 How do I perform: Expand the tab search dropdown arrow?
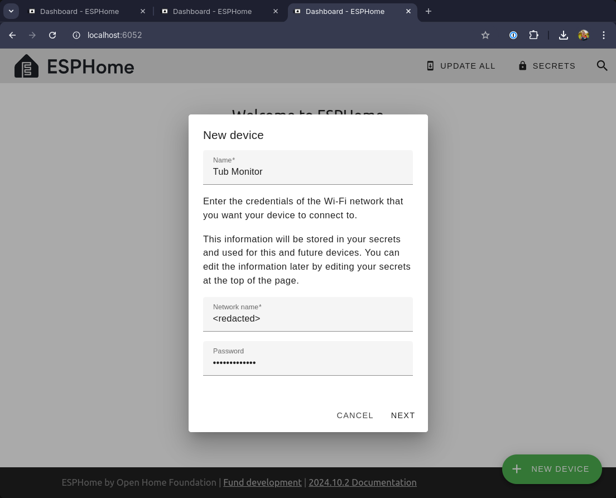click(11, 11)
